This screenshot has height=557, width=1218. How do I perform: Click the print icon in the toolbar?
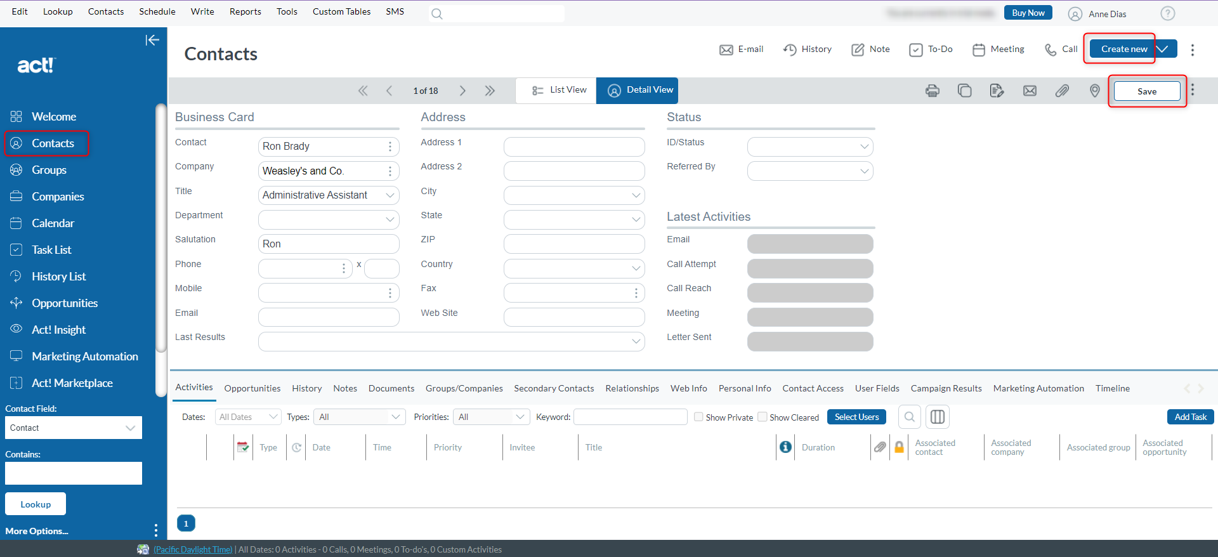(x=932, y=91)
